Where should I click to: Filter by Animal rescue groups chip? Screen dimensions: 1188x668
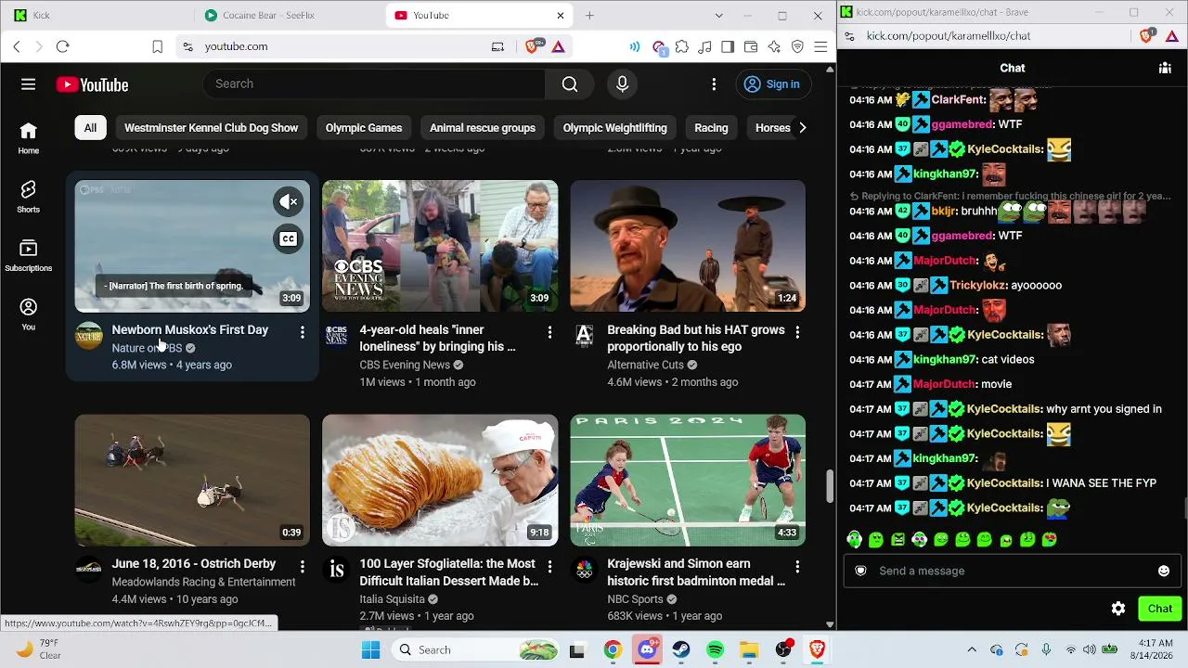coord(483,128)
